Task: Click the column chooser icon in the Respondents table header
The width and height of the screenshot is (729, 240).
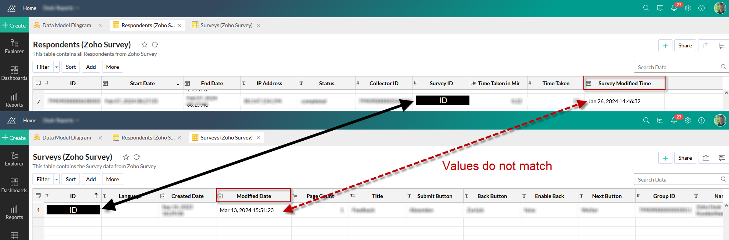Action: pyautogui.click(x=38, y=83)
